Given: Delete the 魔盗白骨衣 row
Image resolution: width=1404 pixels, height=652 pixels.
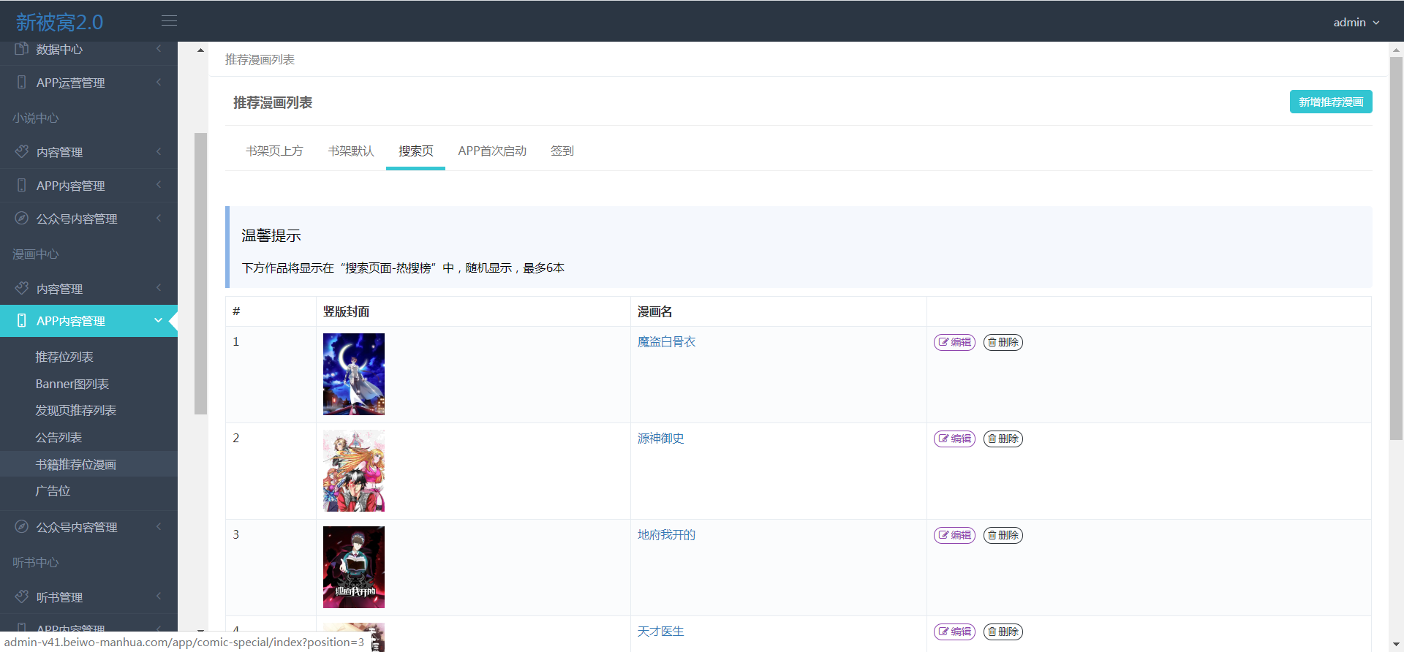Looking at the screenshot, I should click(x=1003, y=342).
